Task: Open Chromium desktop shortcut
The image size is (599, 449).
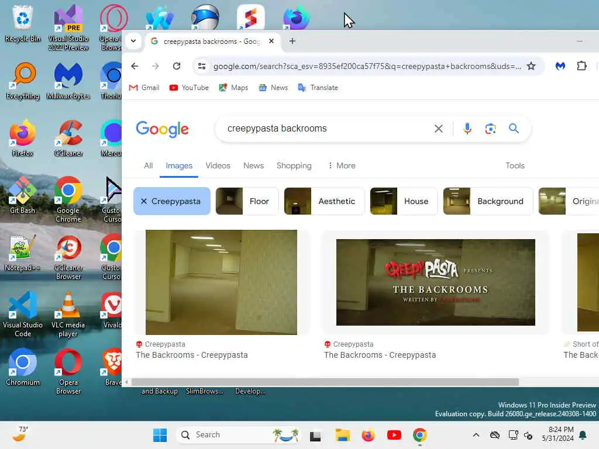Action: (23, 367)
